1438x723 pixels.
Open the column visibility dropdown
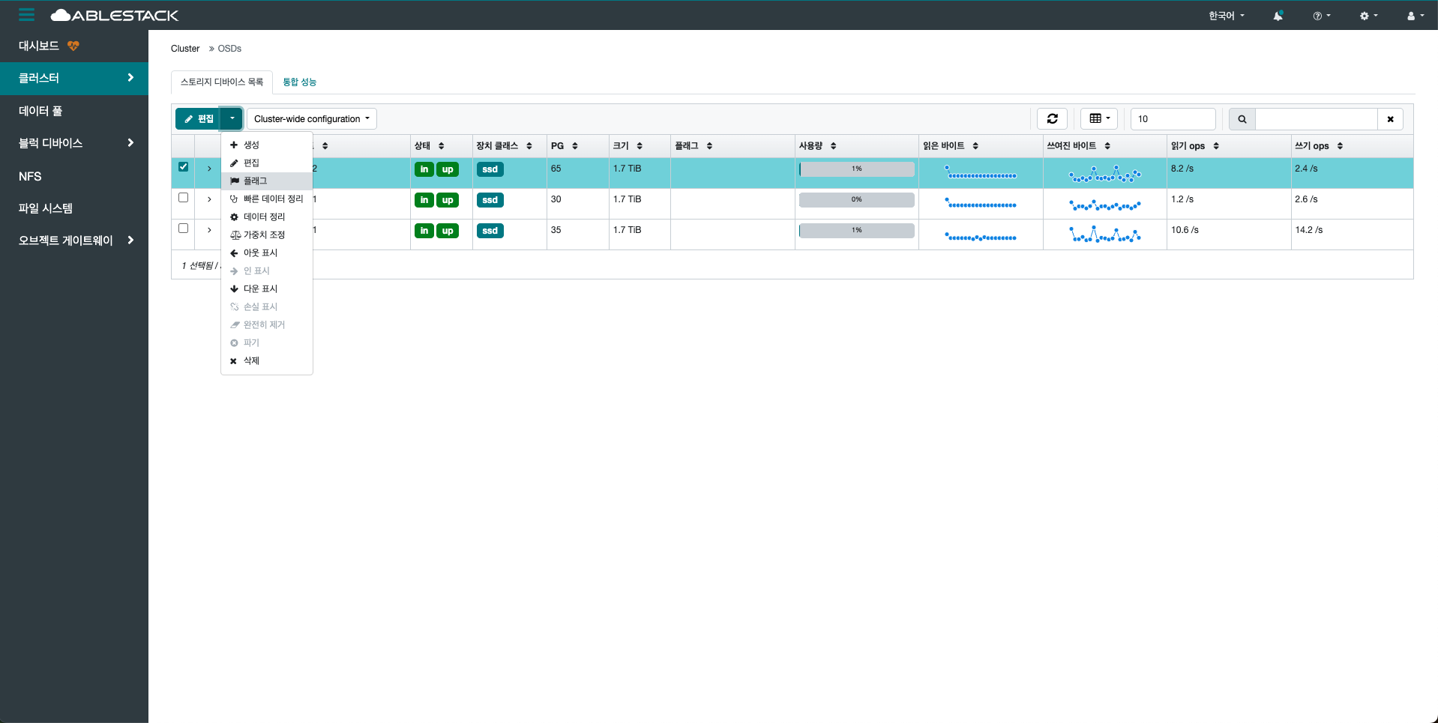(1099, 118)
